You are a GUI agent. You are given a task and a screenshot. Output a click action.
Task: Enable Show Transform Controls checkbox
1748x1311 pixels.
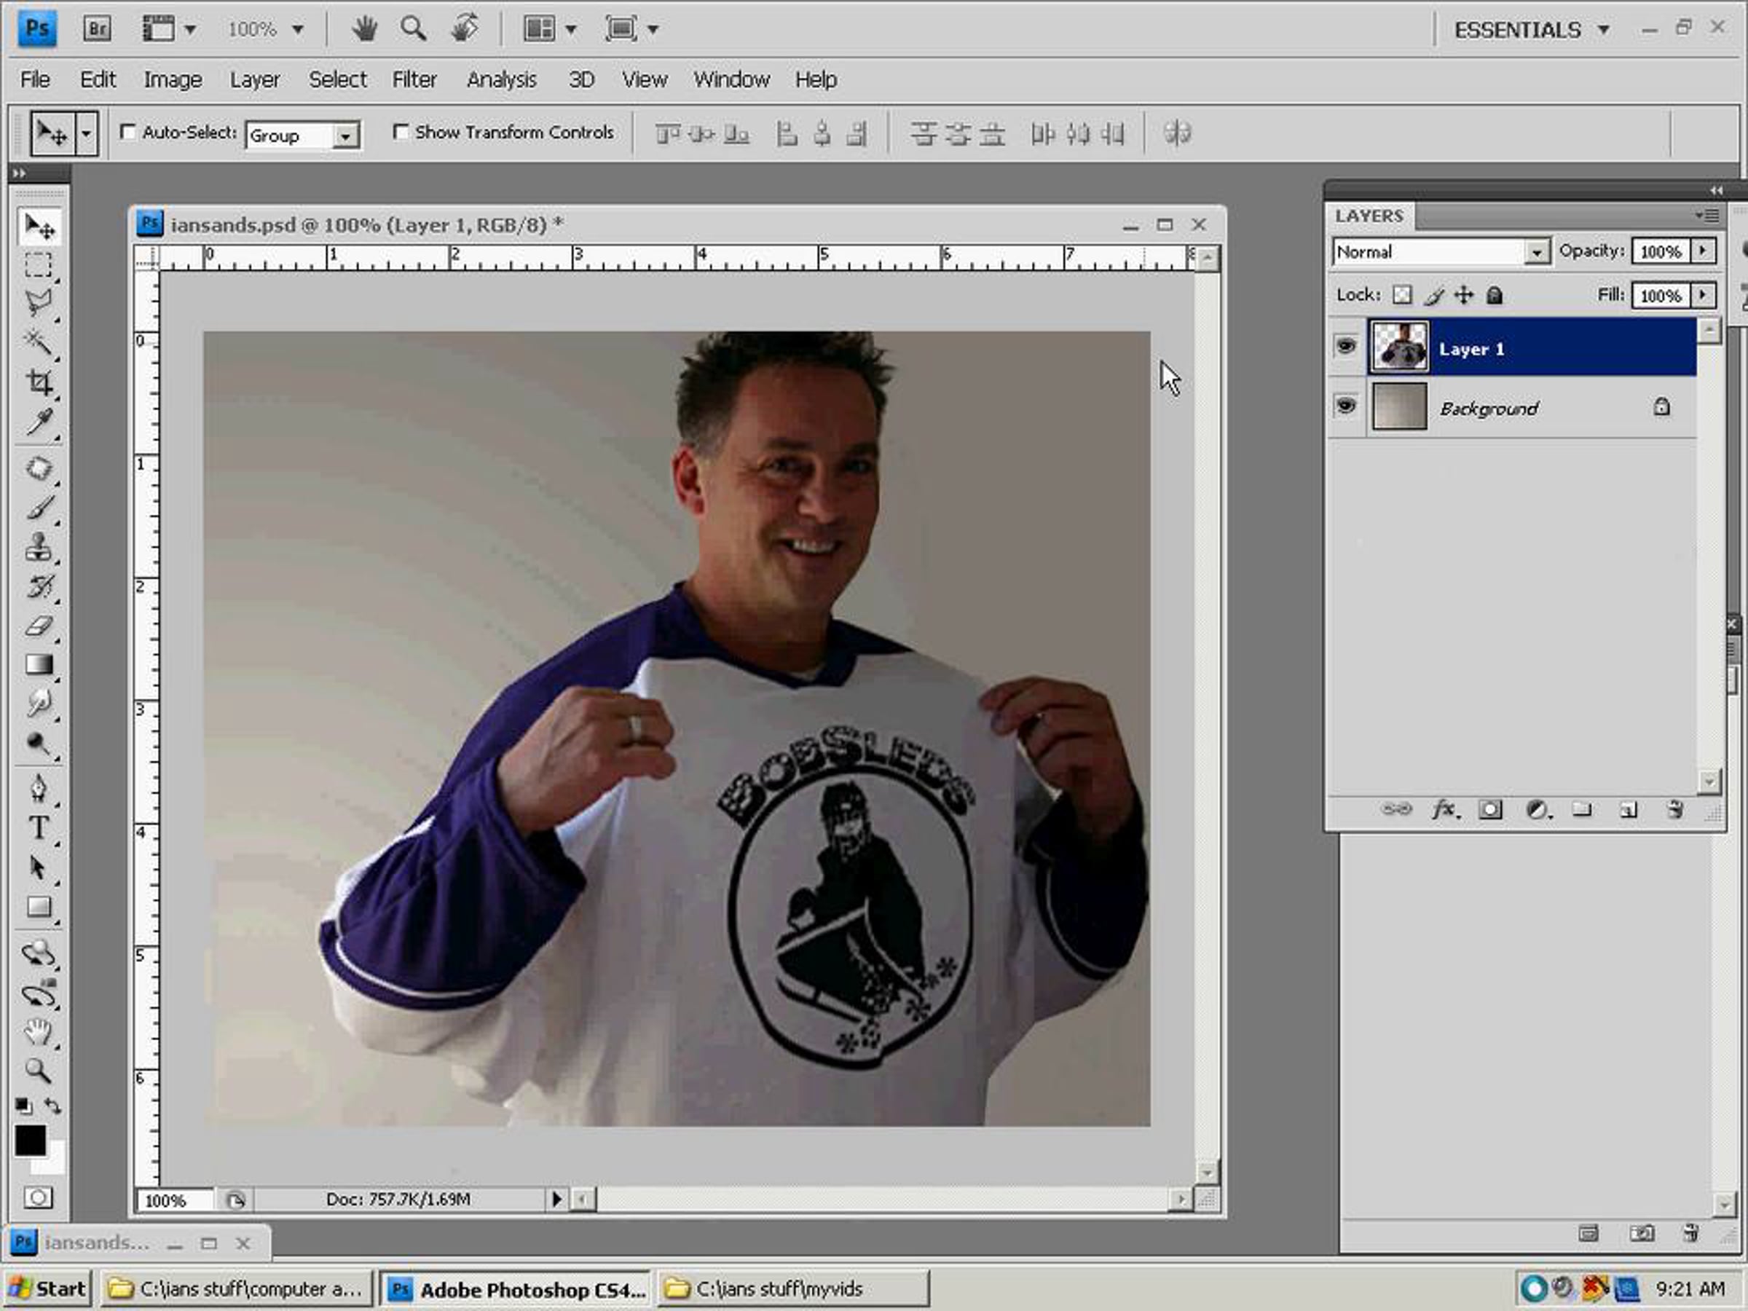pyautogui.click(x=401, y=132)
